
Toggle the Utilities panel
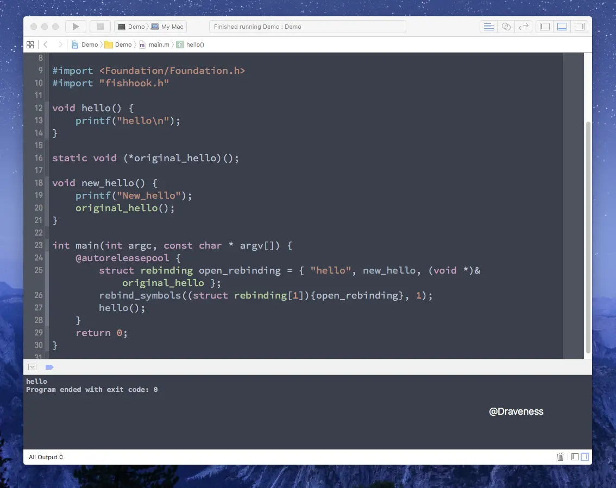(580, 27)
